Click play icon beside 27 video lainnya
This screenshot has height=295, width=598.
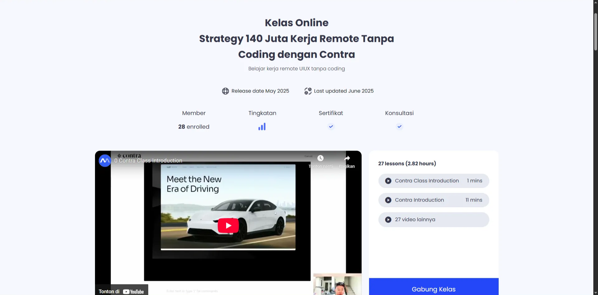pos(388,220)
